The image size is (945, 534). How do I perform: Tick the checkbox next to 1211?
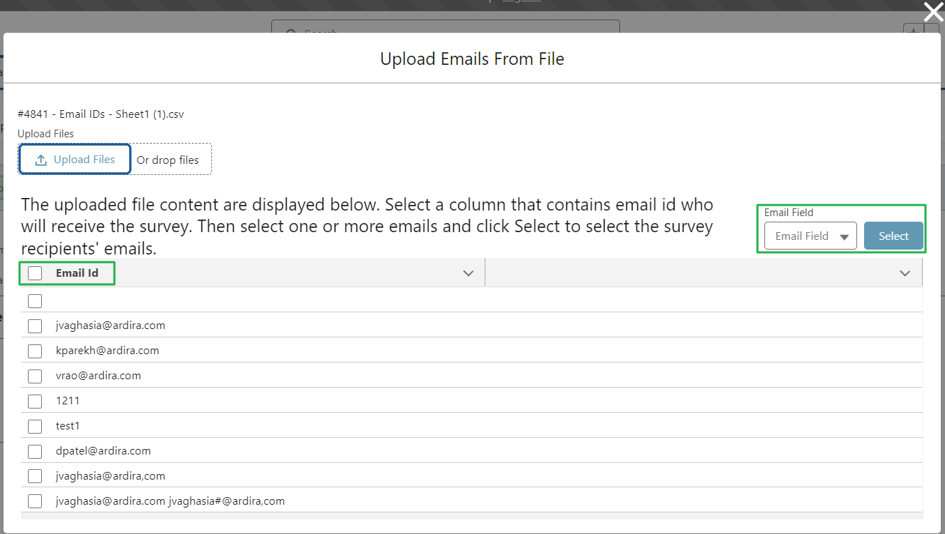tap(35, 401)
